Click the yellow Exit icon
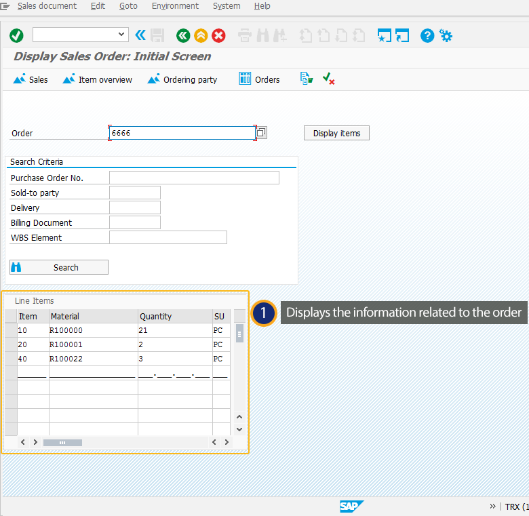This screenshot has height=516, width=529. (x=201, y=35)
